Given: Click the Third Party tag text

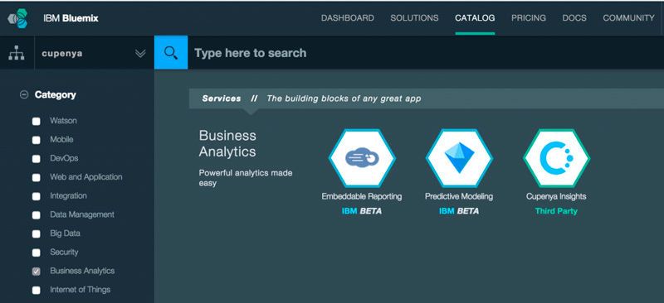Looking at the screenshot, I should point(556,211).
